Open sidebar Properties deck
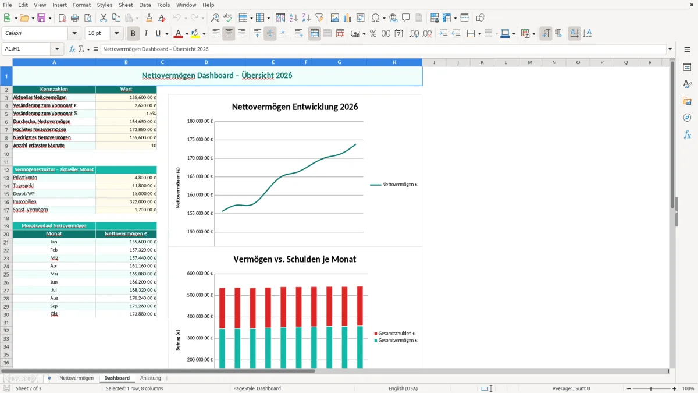 (x=687, y=67)
